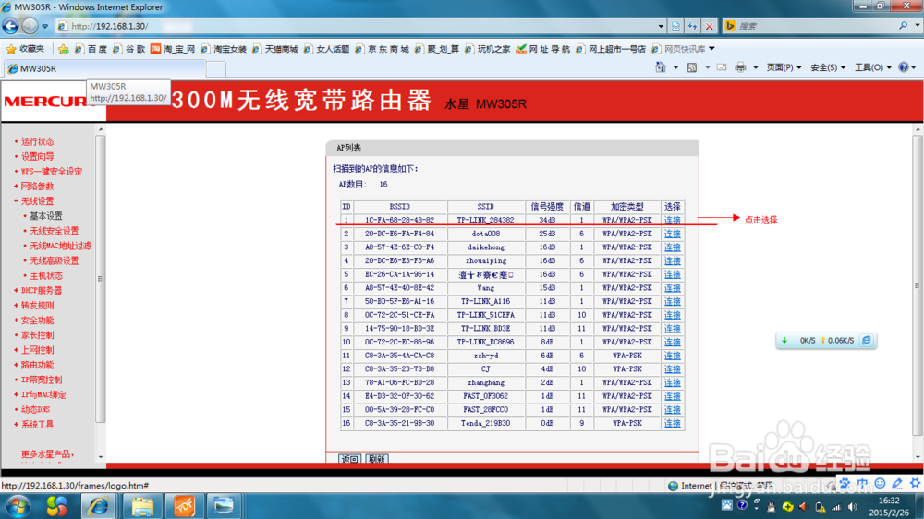
Task: Toggle Compatibility View icon in address bar
Action: pos(675,26)
